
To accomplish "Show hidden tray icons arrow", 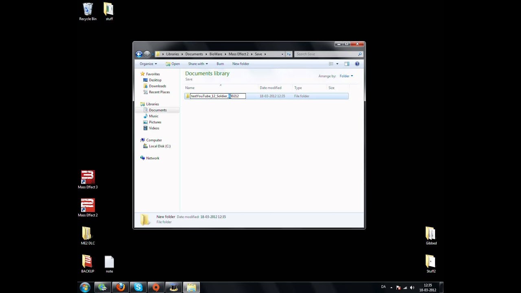I will pos(392,288).
